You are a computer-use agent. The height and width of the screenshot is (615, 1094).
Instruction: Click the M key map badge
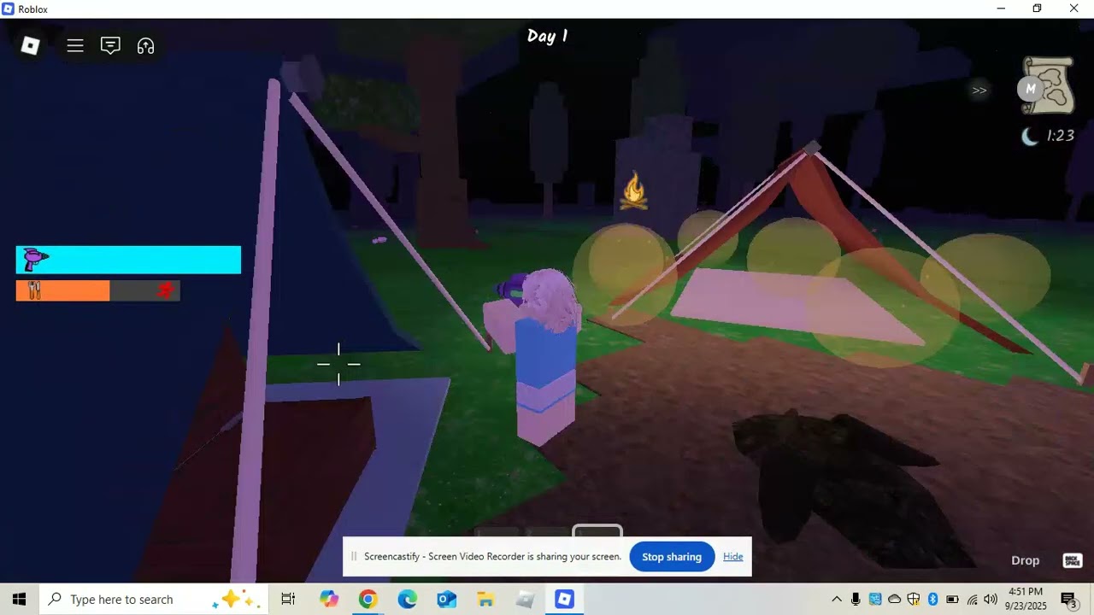click(x=1031, y=89)
